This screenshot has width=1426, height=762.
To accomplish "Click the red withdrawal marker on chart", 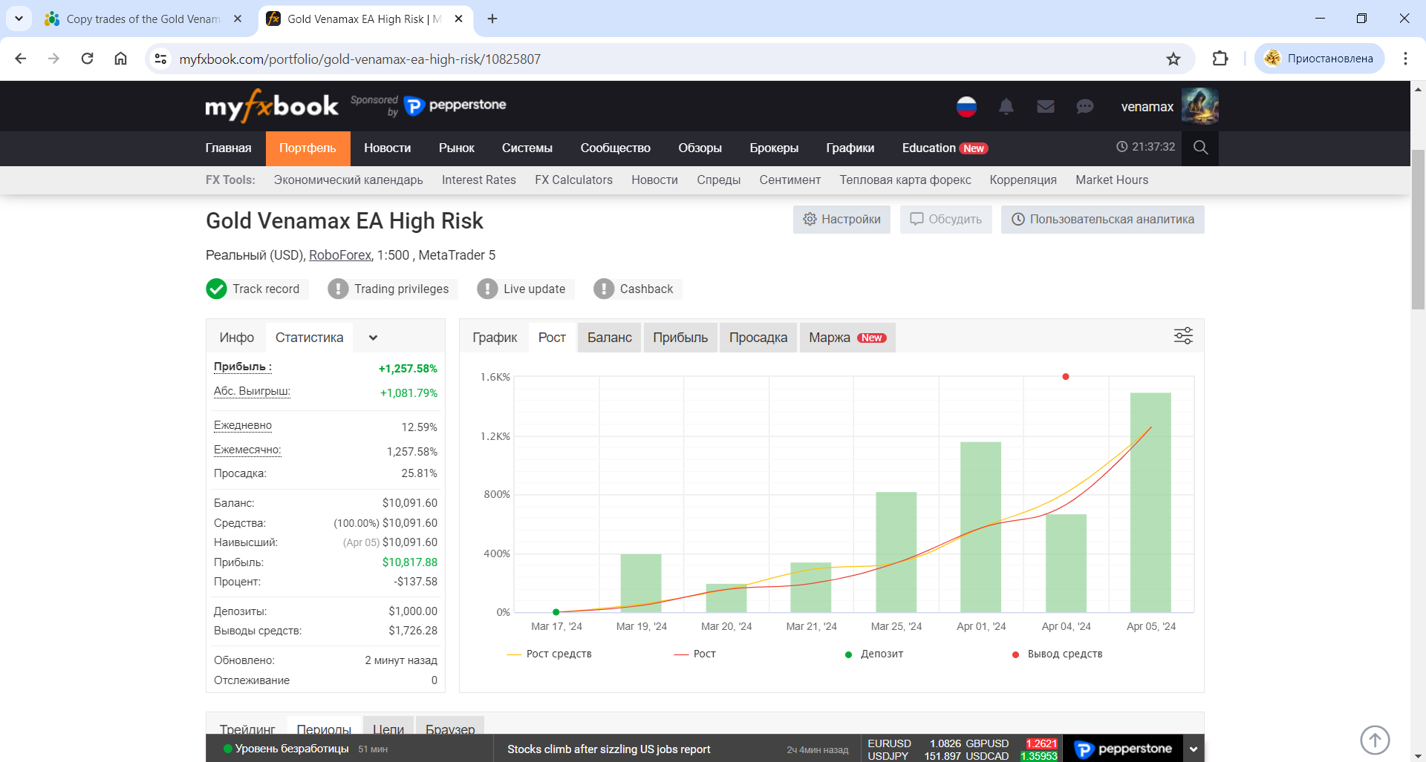I will 1066,377.
